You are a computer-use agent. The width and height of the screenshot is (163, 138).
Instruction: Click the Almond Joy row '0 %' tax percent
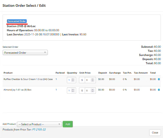(x=125, y=90)
